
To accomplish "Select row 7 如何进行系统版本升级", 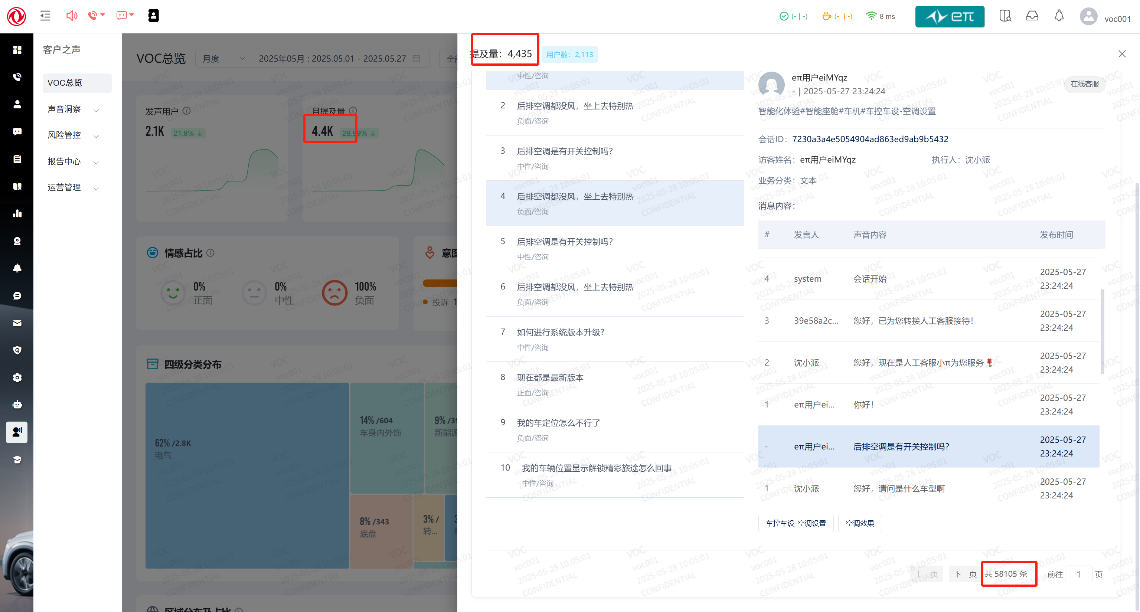I will click(x=615, y=339).
